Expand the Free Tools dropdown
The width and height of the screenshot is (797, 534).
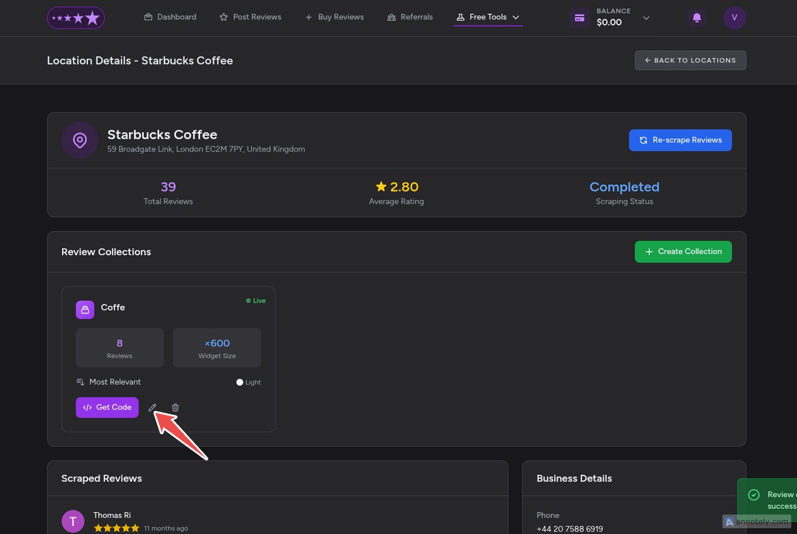point(488,17)
